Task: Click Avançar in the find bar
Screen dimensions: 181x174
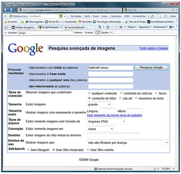Action: [89, 33]
